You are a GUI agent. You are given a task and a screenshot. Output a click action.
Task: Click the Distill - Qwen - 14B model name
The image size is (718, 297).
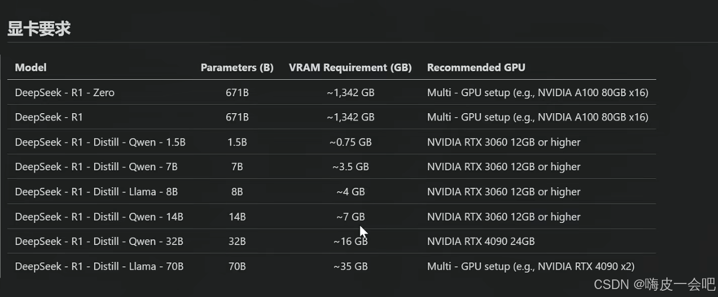(99, 217)
